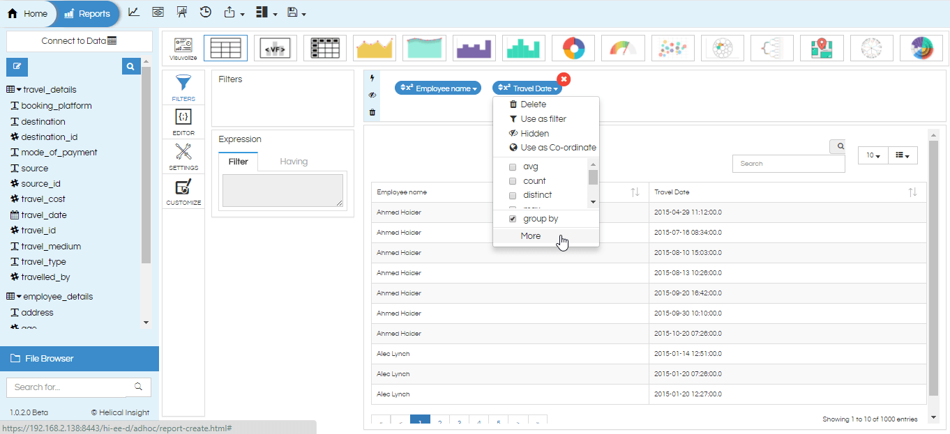Click the aggregation list scrollbar thumb
This screenshot has height=434, width=950.
coord(593,177)
